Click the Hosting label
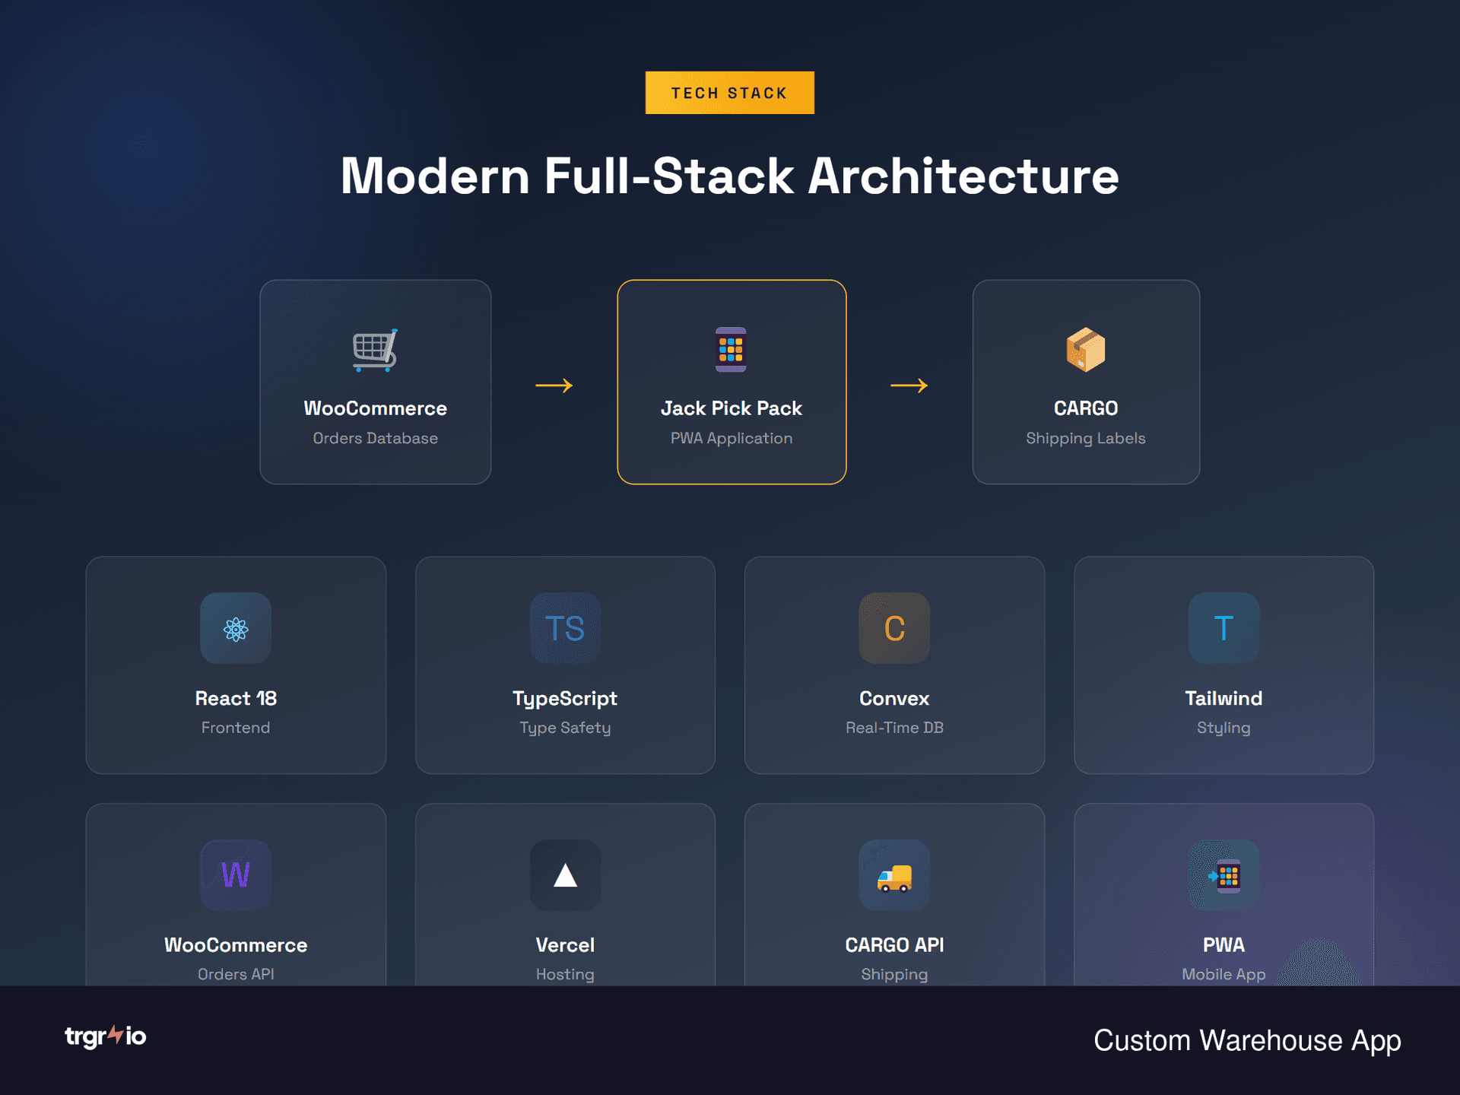Viewport: 1460px width, 1095px height. pos(565,975)
